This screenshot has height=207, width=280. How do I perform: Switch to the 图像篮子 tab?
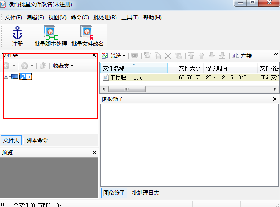[114, 193]
